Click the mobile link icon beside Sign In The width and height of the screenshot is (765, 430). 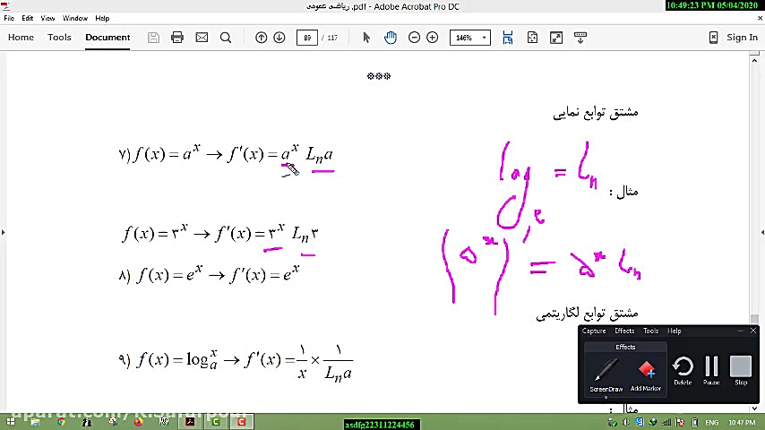coord(713,38)
